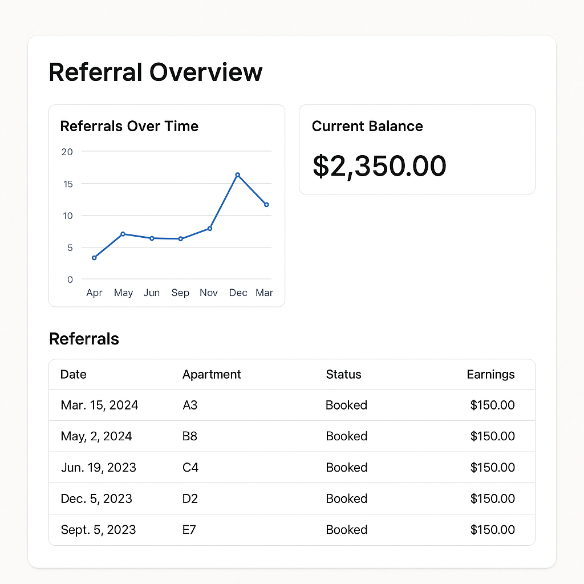This screenshot has width=584, height=584.
Task: Click the Sep data point on chart
Action: pos(180,238)
